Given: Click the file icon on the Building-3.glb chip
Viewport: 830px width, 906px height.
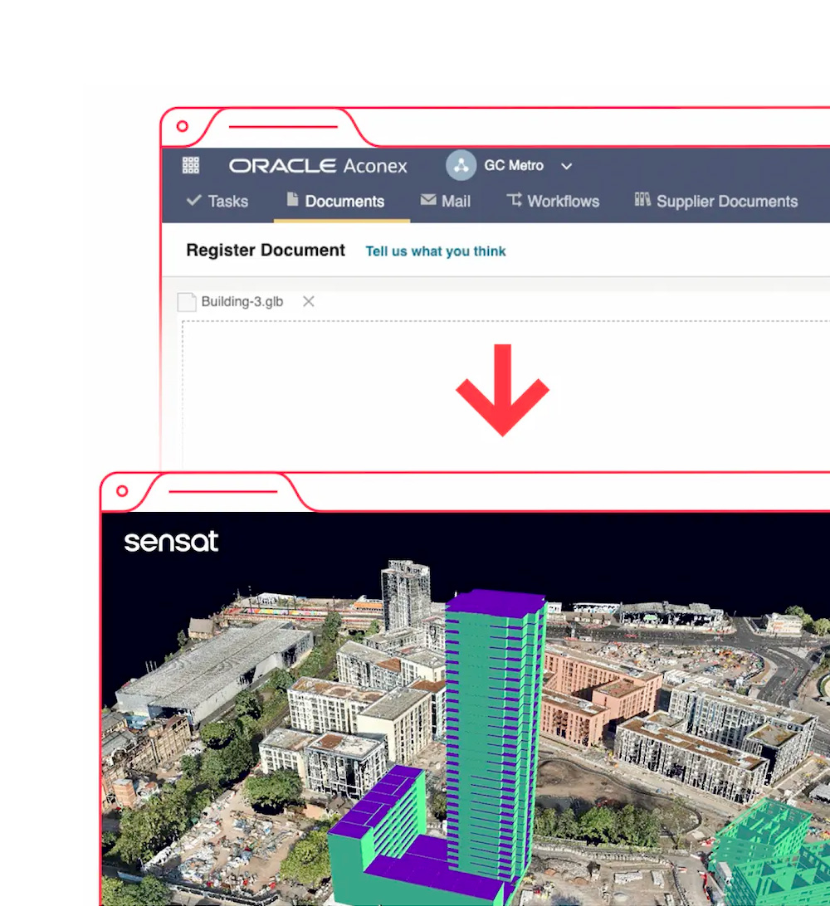Looking at the screenshot, I should click(x=186, y=302).
